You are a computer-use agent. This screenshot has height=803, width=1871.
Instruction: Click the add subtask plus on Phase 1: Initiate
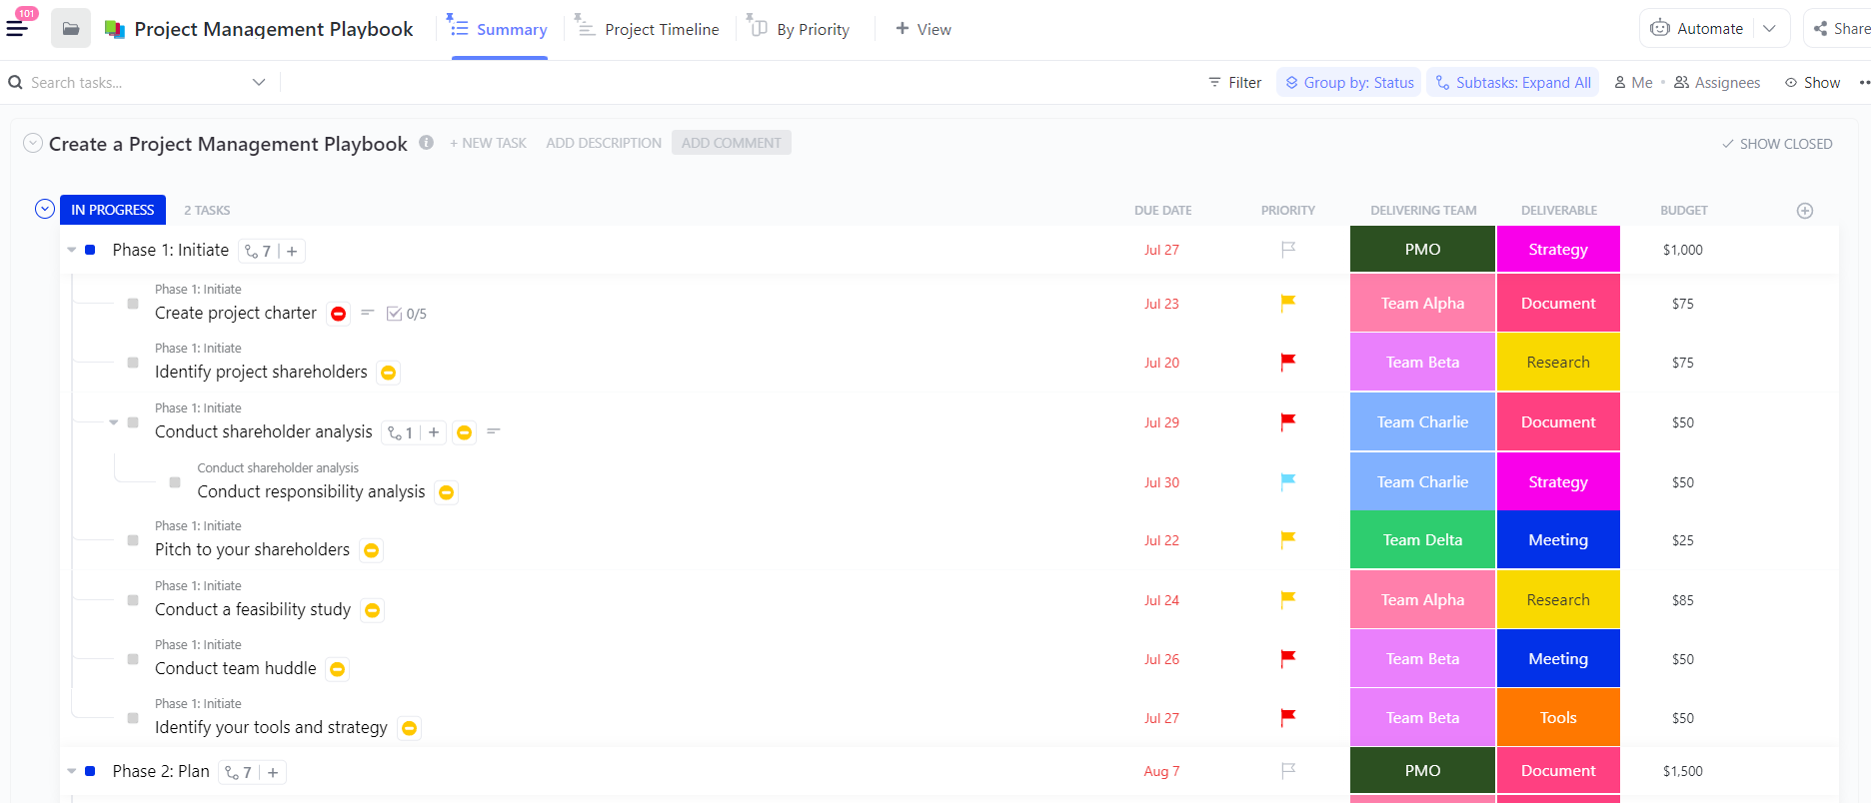tap(292, 252)
